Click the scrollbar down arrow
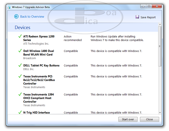 coord(160,112)
